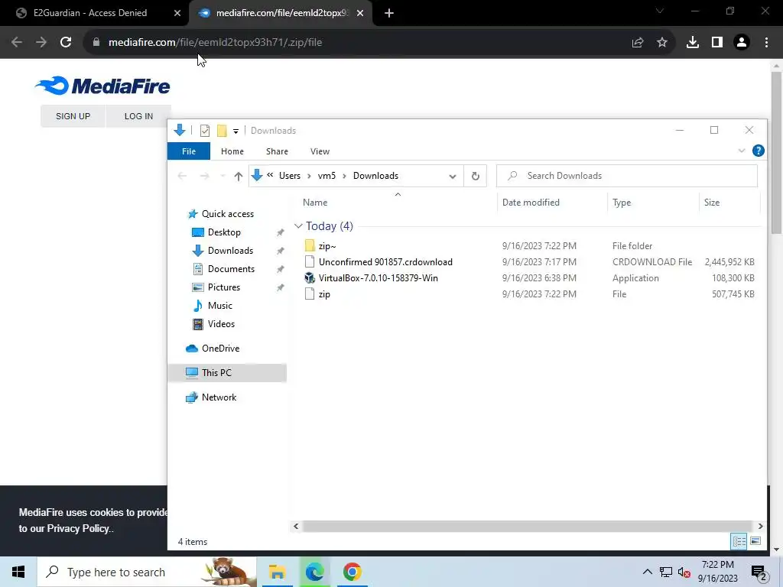Show hidden system tray icons
This screenshot has width=783, height=587.
coord(647,572)
